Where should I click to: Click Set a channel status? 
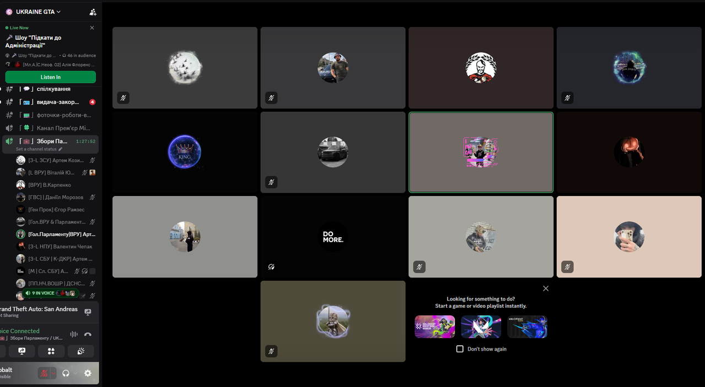(x=39, y=149)
